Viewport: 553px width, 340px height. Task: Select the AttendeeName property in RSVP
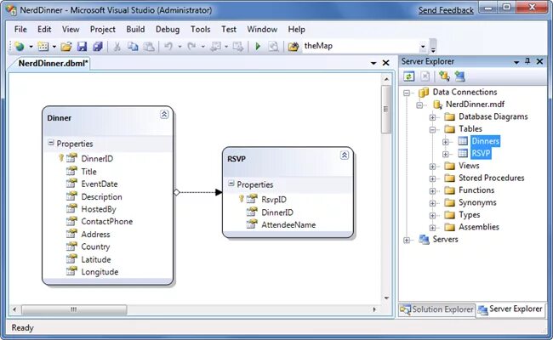click(x=288, y=224)
